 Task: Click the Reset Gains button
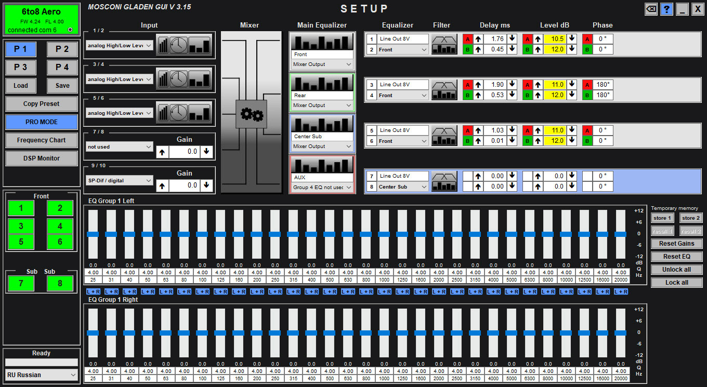click(x=677, y=244)
